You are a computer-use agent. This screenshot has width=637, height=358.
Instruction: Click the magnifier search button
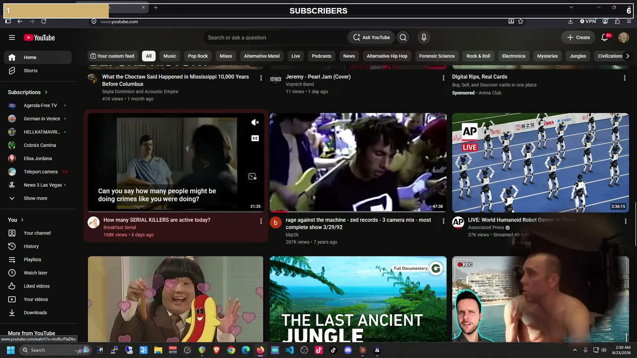pos(403,37)
